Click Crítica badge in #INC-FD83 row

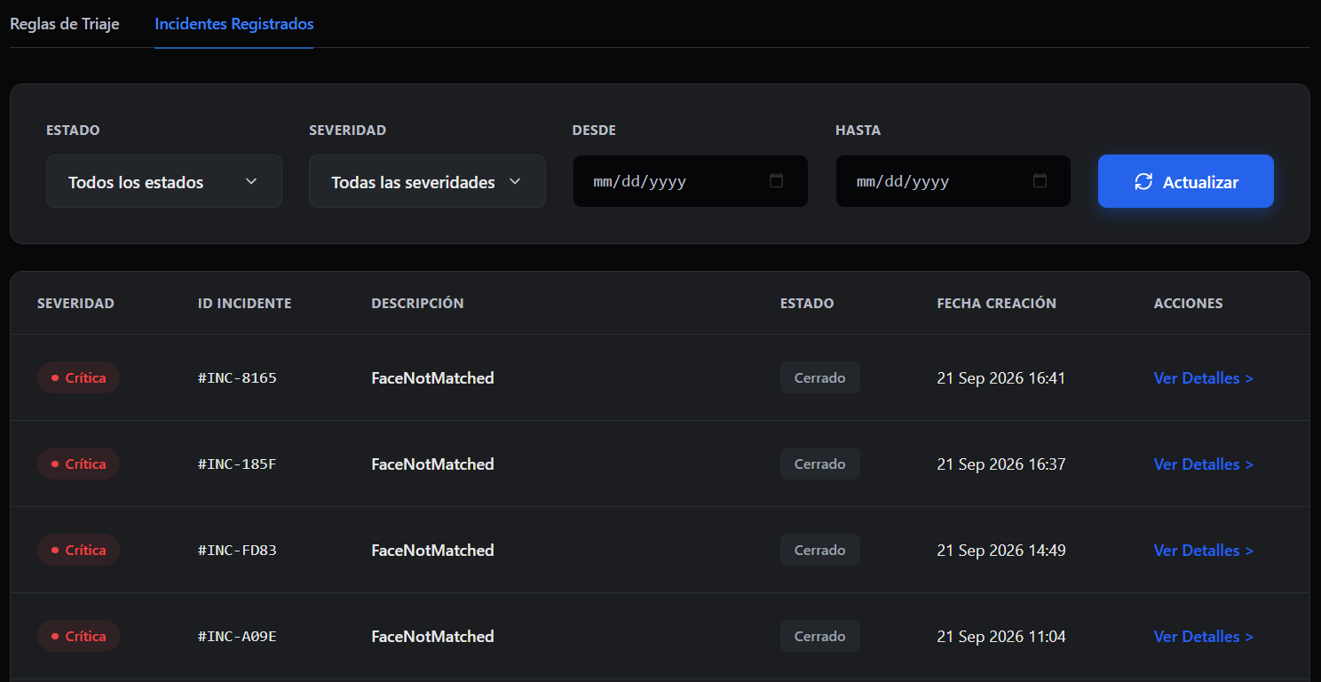pyautogui.click(x=78, y=550)
